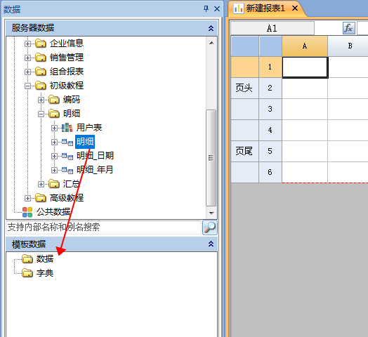This screenshot has width=368, height=337.
Task: Click the tree scrollbar down arrow
Action: pyautogui.click(x=211, y=213)
